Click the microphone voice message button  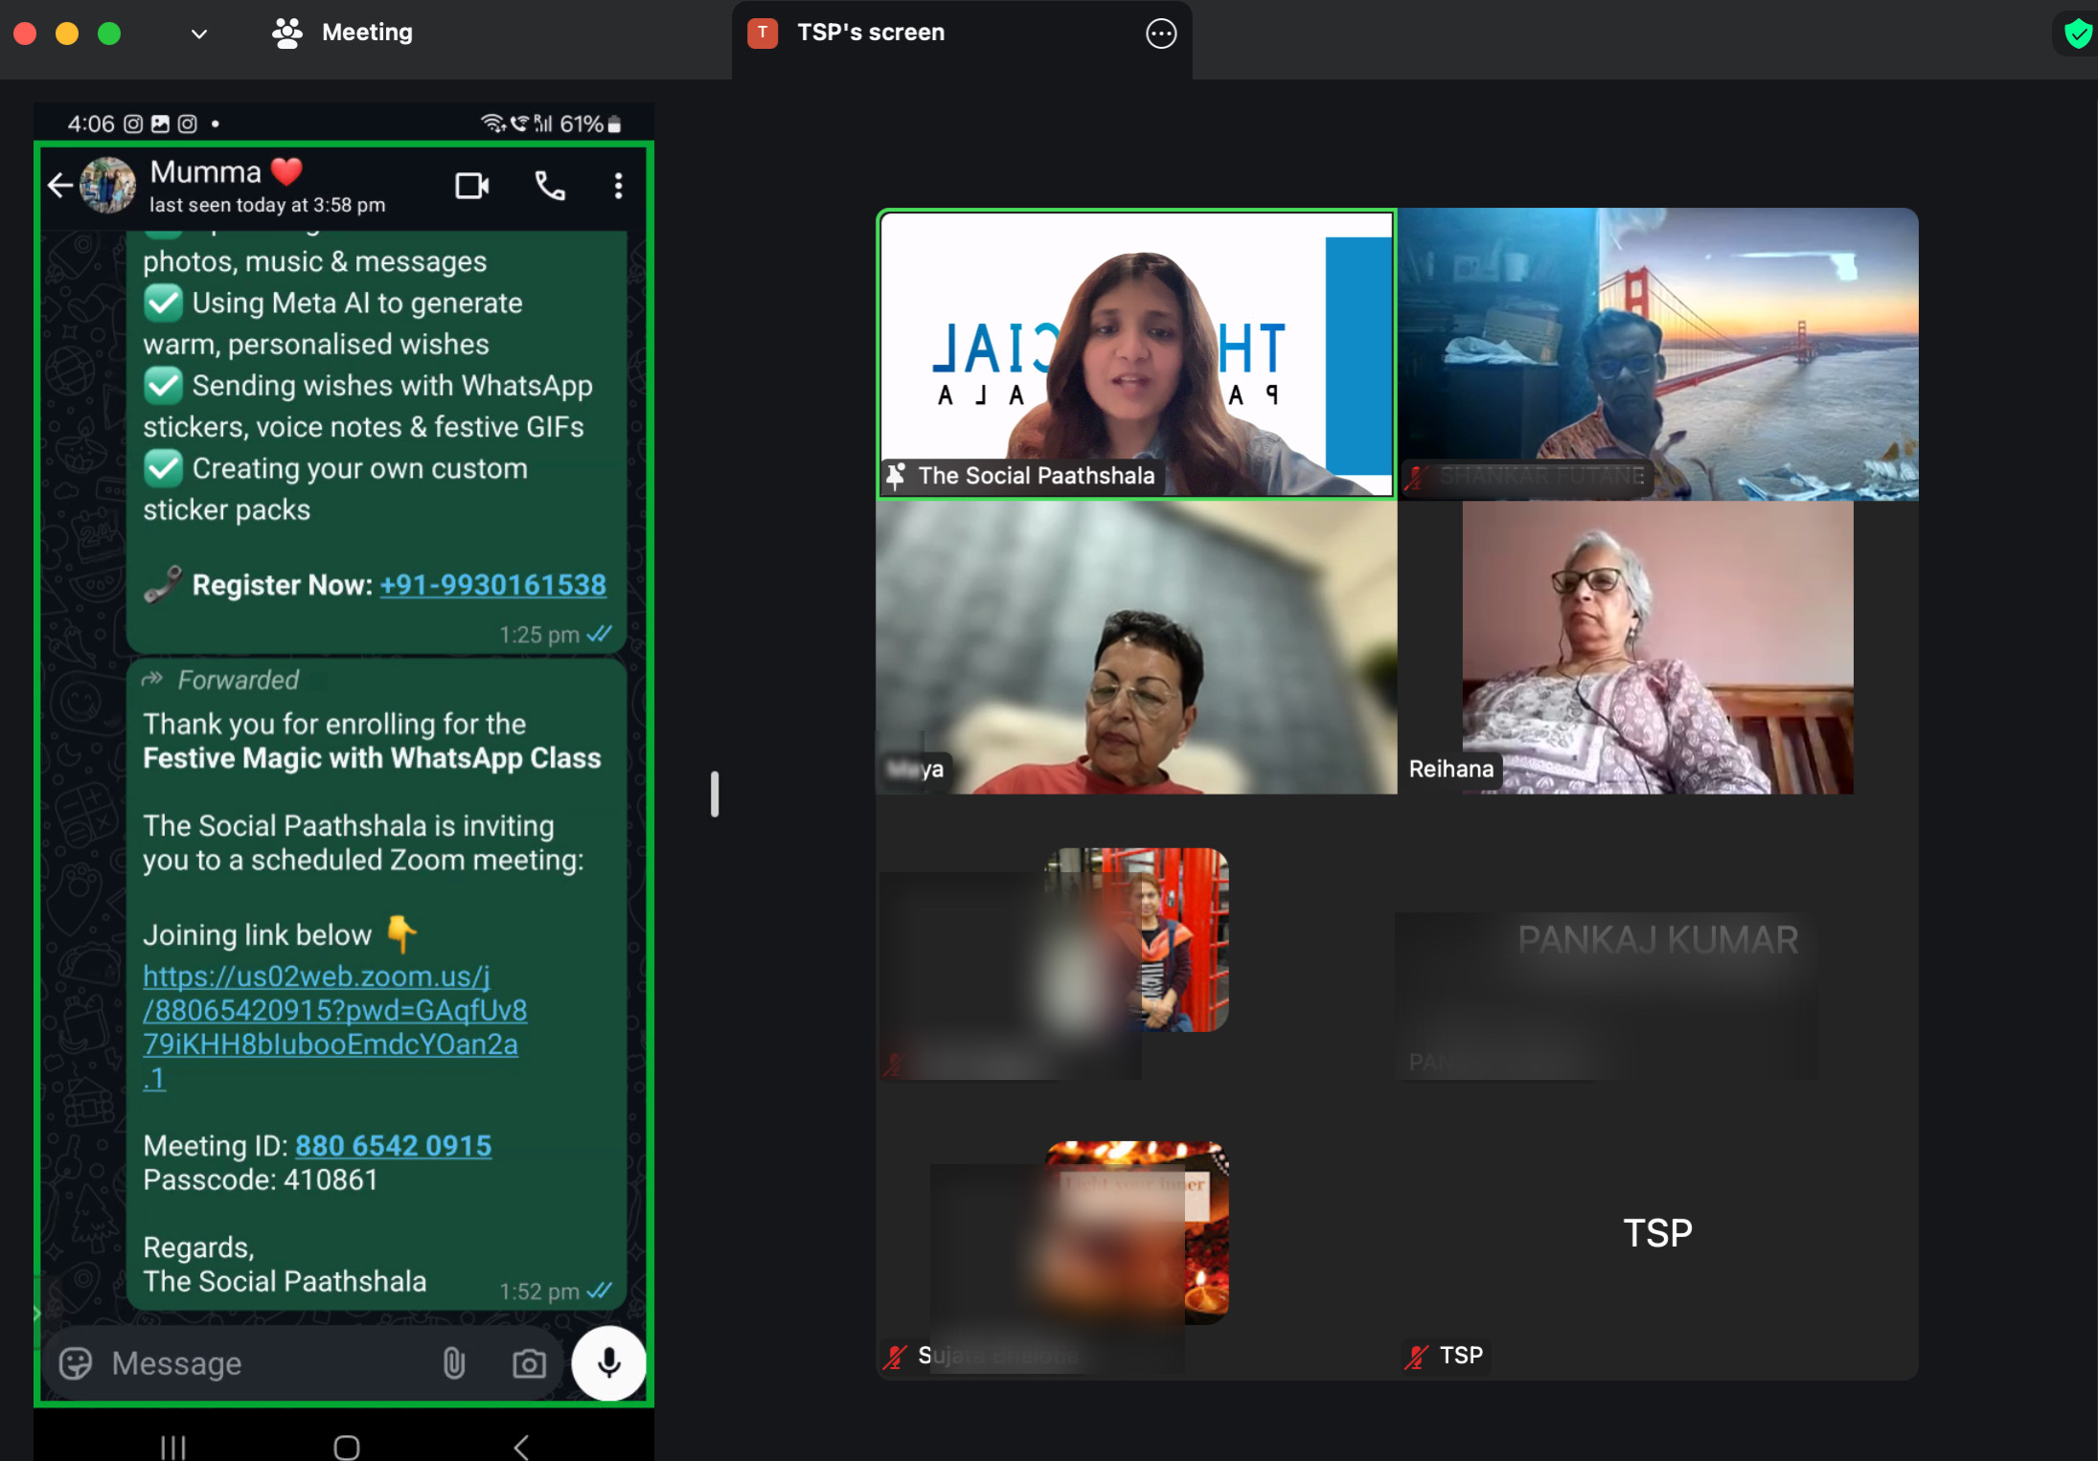[x=608, y=1362]
